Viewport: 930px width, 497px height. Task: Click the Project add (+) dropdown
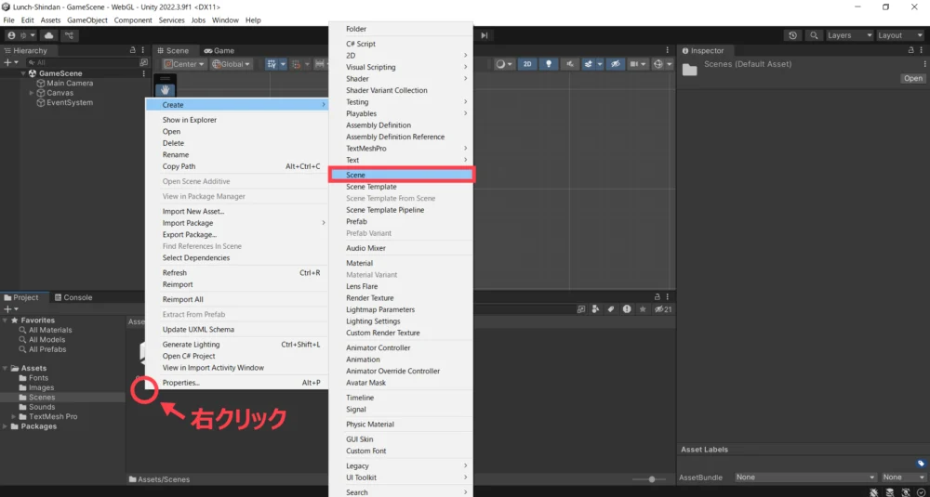click(x=10, y=309)
